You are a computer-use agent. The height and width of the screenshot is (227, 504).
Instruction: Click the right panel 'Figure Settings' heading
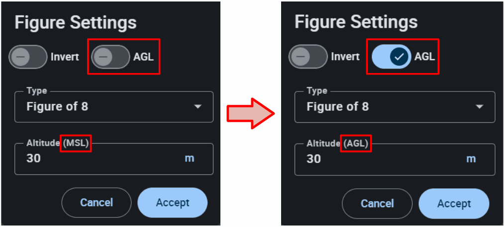(356, 22)
